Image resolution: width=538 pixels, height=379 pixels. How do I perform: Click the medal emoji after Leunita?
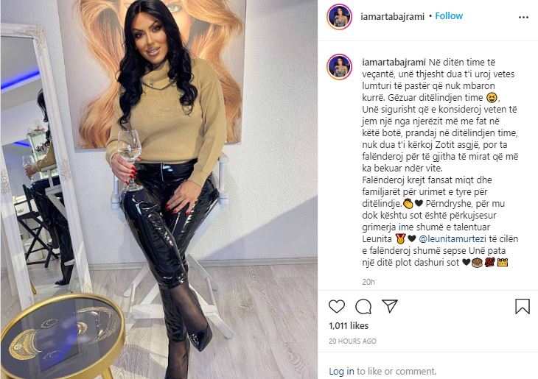tap(399, 238)
